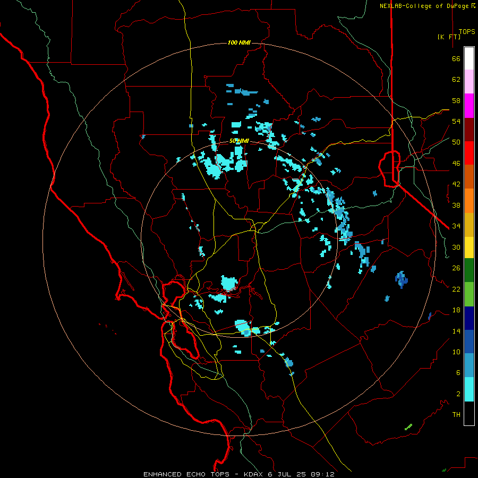Select the dark green legend swatch
Viewport: 478px width, 478px height.
coord(469,270)
